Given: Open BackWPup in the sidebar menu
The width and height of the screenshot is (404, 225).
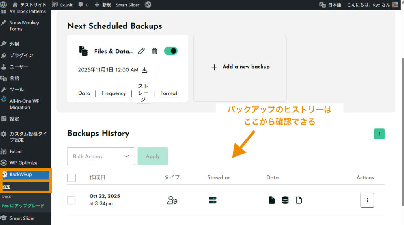Looking at the screenshot, I should pos(21,175).
